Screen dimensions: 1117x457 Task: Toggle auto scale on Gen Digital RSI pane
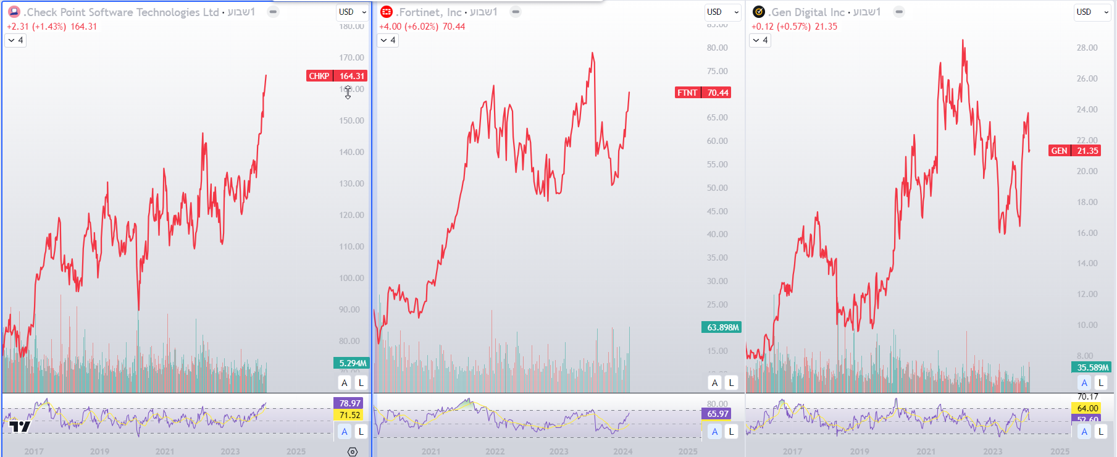1084,432
